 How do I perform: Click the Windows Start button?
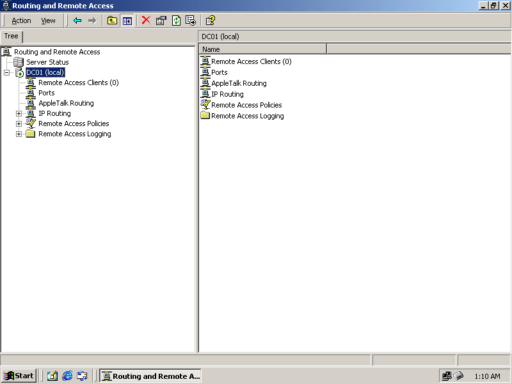(19, 376)
